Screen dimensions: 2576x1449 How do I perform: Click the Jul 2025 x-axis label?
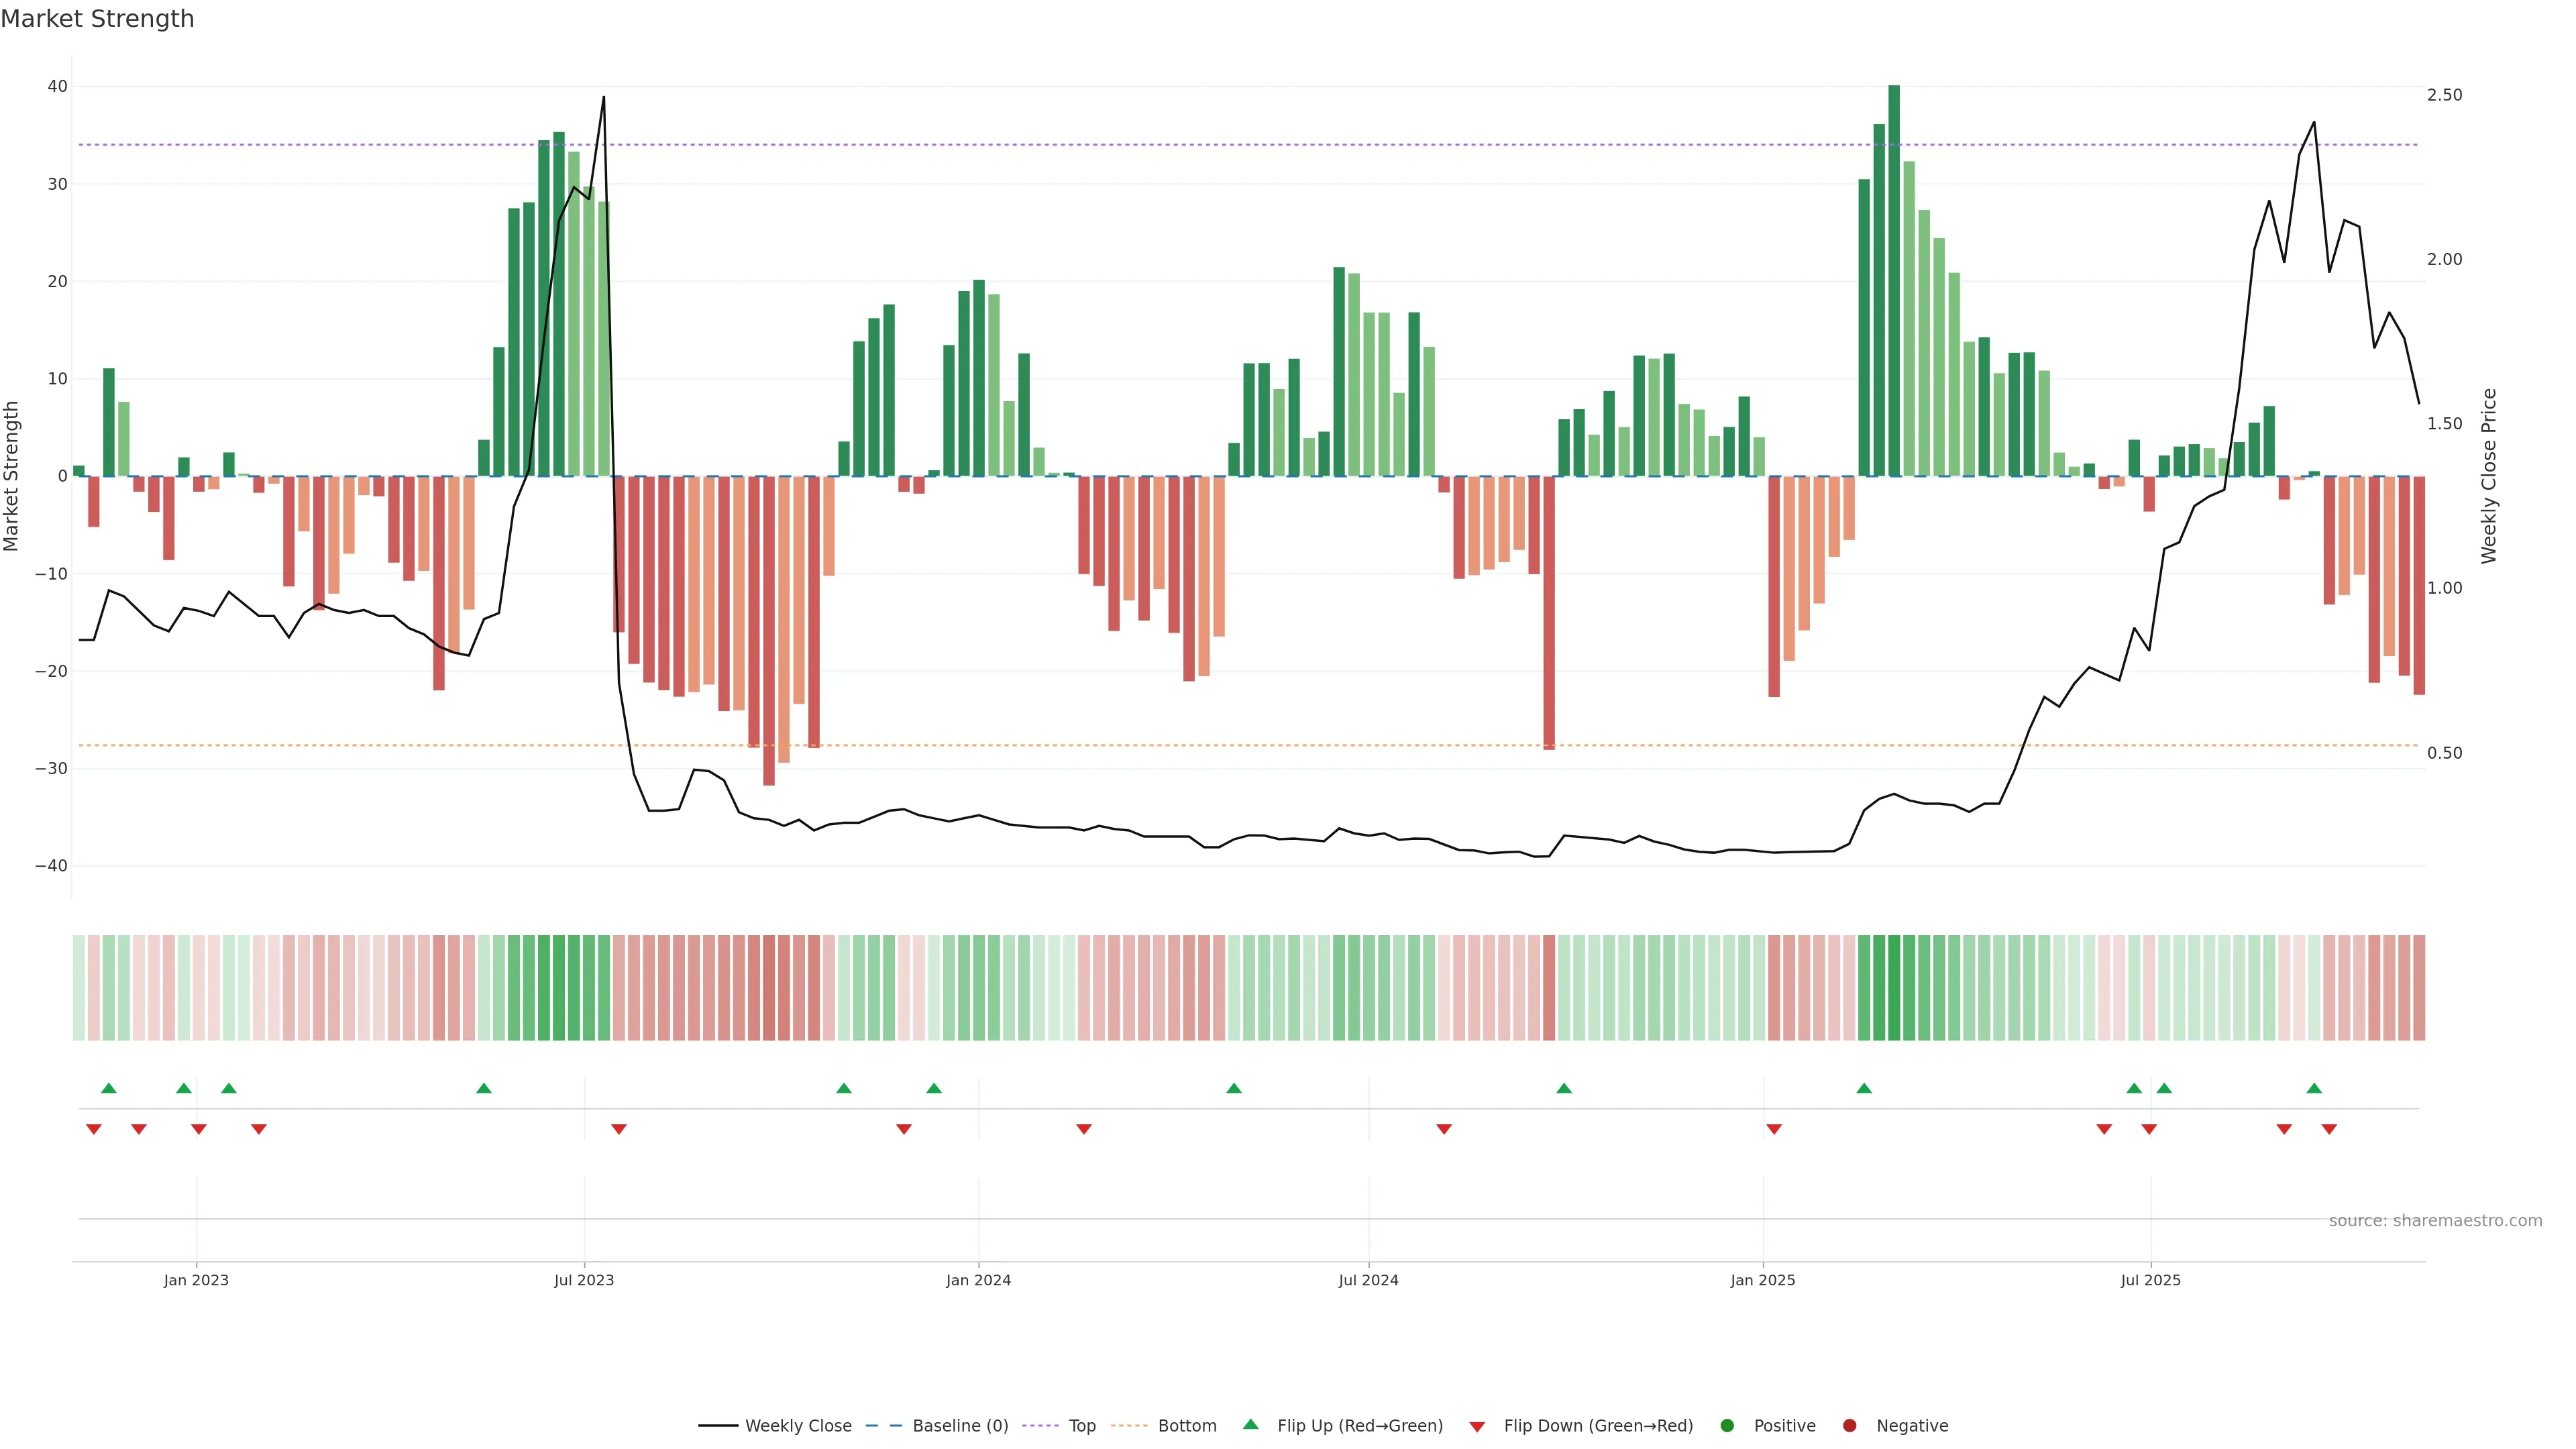pyautogui.click(x=2150, y=1280)
